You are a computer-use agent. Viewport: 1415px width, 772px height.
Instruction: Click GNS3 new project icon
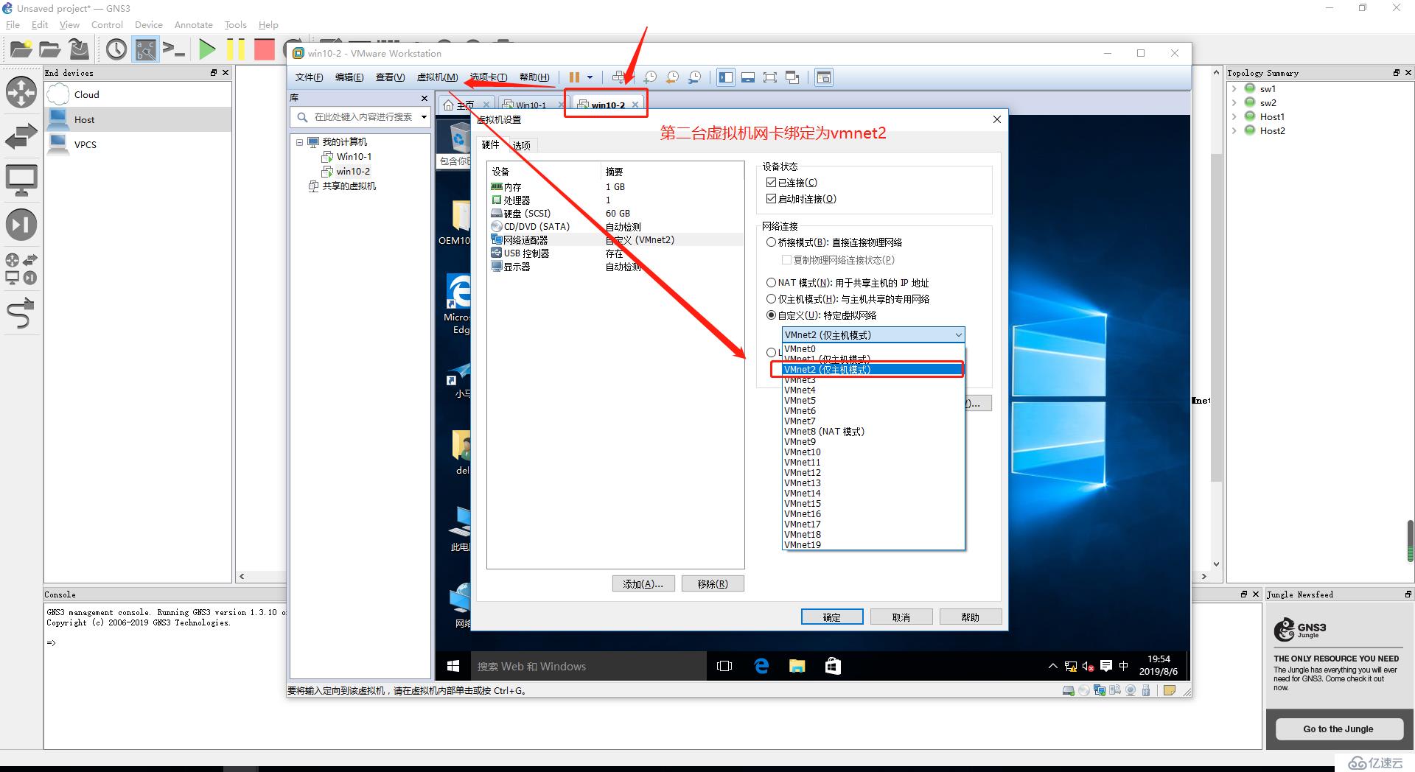[21, 49]
